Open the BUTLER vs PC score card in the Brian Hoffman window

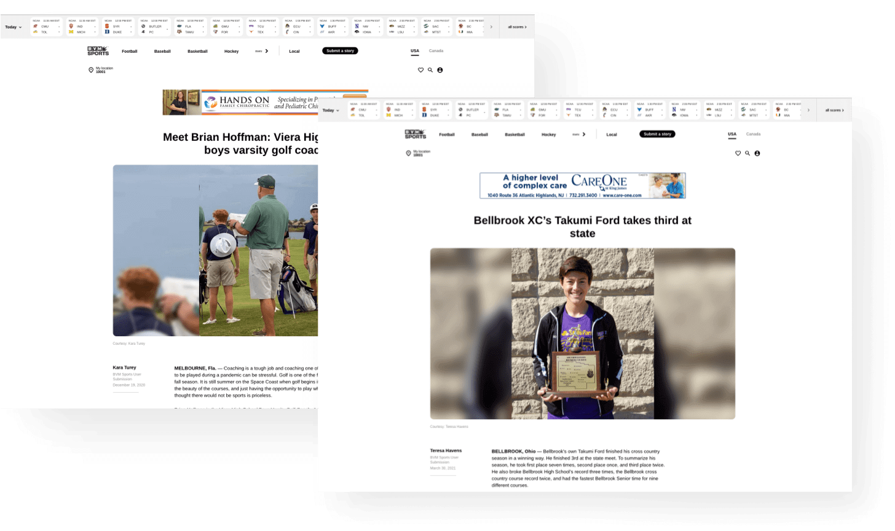click(x=154, y=26)
